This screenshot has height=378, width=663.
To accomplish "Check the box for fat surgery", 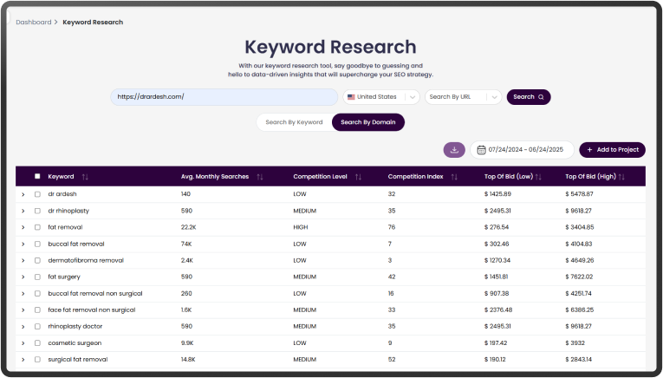I will [37, 277].
